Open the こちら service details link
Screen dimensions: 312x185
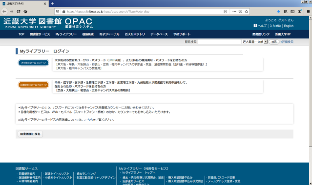(88, 120)
